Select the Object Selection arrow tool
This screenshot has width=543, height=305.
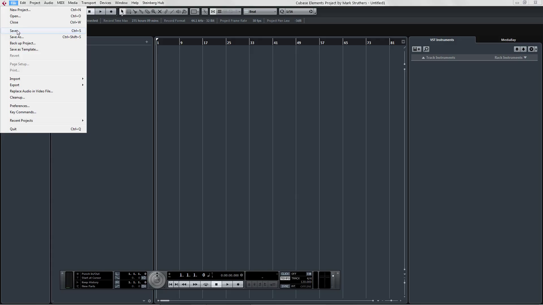(122, 12)
